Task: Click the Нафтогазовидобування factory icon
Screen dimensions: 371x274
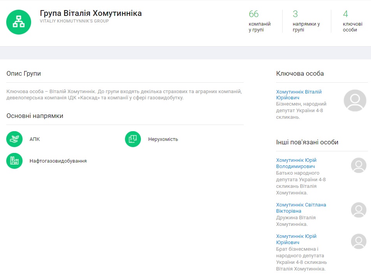Action: (x=14, y=161)
